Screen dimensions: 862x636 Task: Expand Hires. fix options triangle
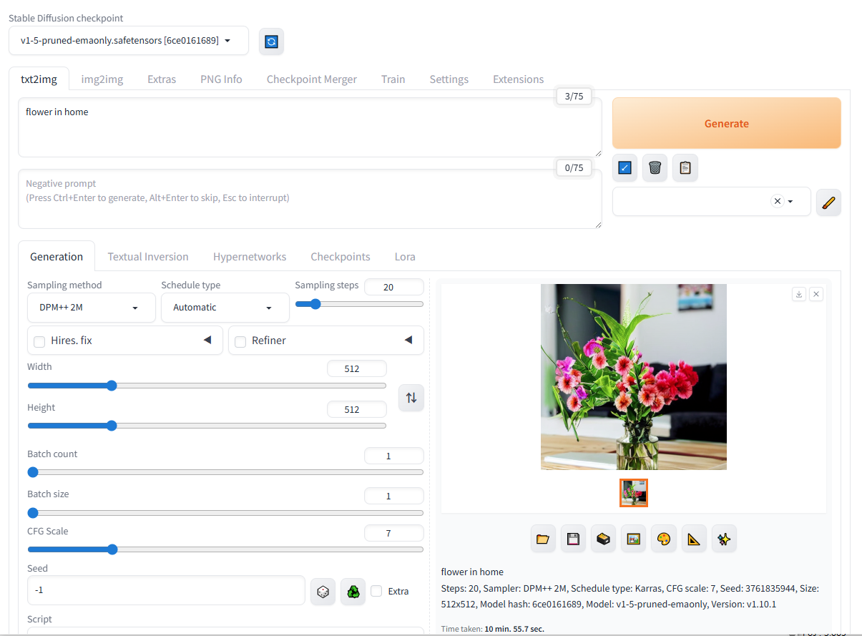207,340
